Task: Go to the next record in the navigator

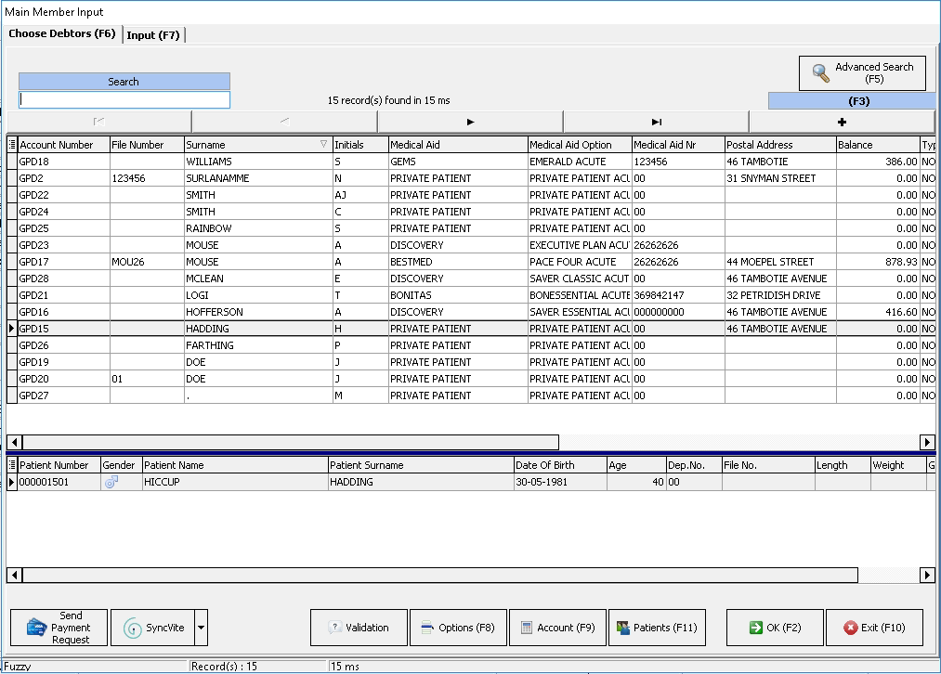Action: [470, 122]
